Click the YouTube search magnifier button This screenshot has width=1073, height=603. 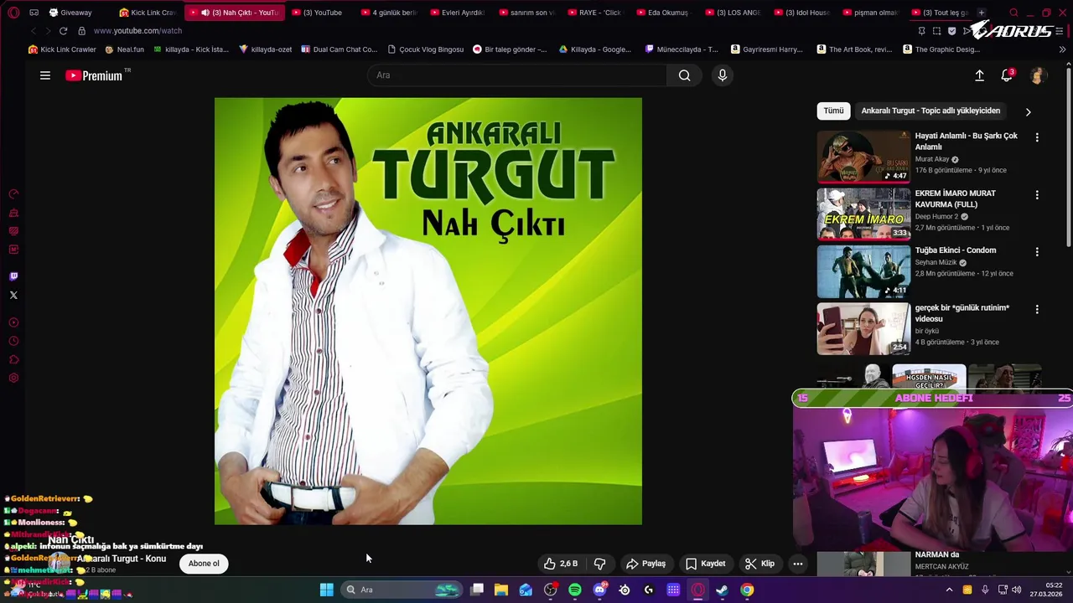tap(685, 75)
